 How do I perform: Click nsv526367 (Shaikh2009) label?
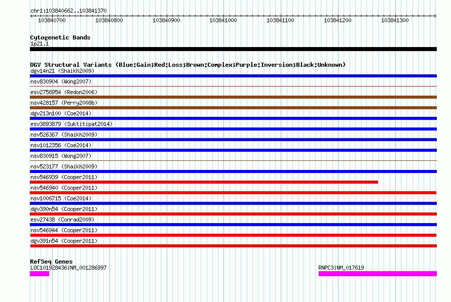pyautogui.click(x=64, y=135)
